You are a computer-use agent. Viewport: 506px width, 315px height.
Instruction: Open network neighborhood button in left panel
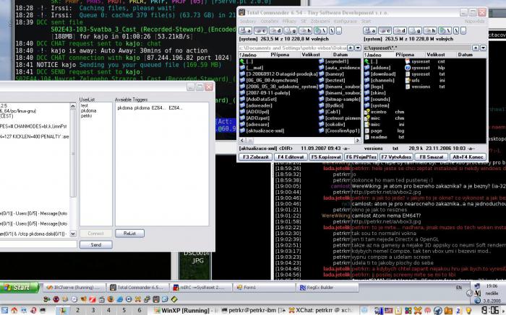point(320,30)
